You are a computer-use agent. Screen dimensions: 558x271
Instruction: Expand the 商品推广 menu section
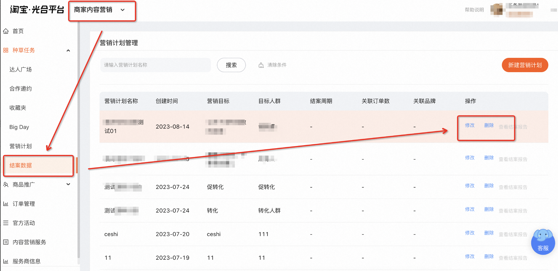click(x=68, y=184)
